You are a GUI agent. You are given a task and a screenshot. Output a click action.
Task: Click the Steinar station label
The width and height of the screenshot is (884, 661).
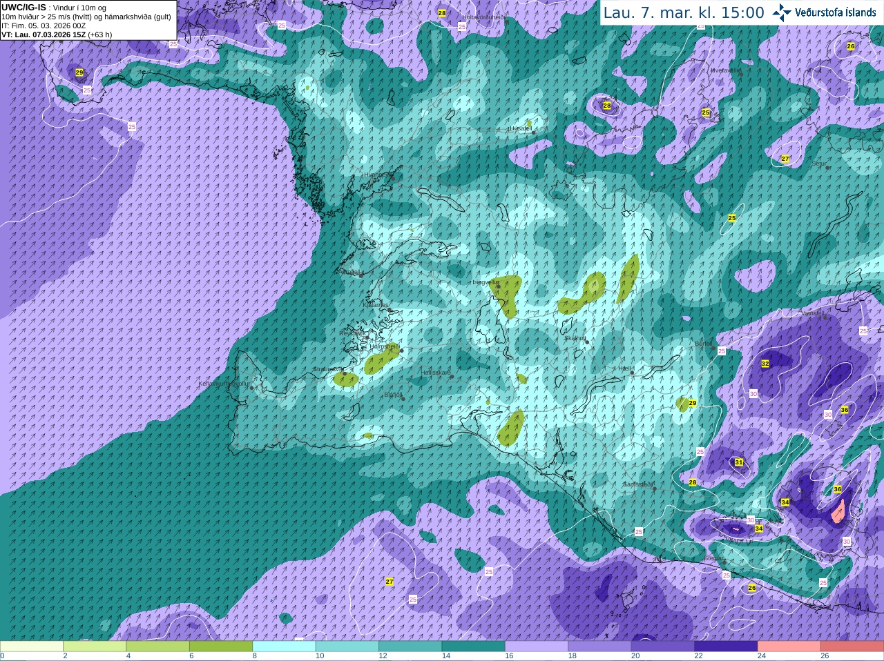[x=714, y=558]
